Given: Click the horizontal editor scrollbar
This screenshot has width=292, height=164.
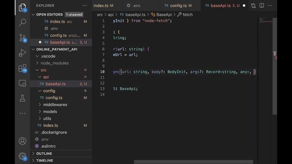Looking at the screenshot, I should click(x=193, y=162).
